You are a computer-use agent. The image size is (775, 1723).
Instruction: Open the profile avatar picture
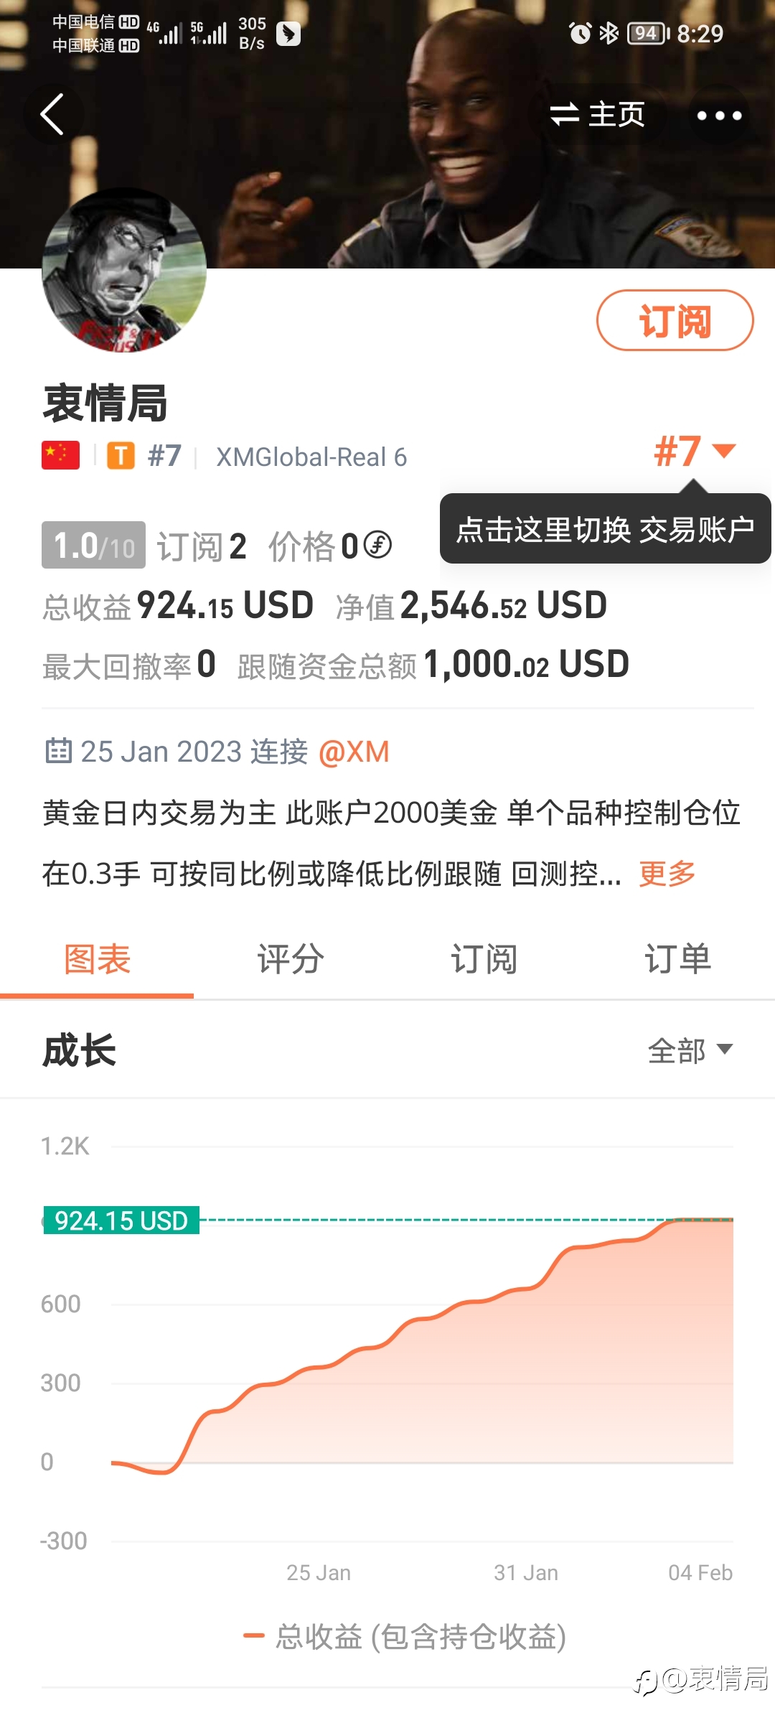click(124, 270)
